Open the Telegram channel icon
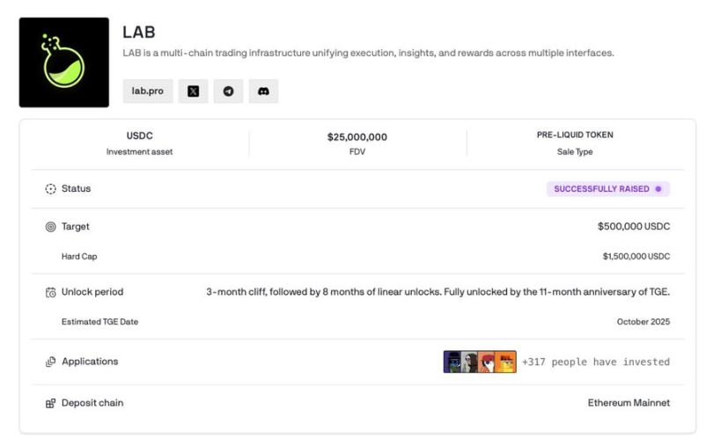This screenshot has height=446, width=713. (228, 91)
